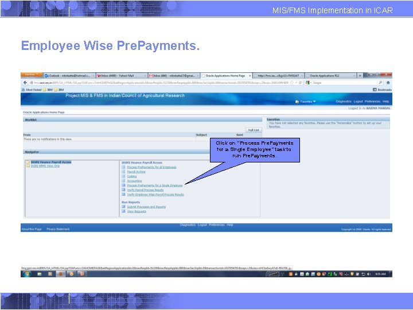Click the Sent column header in Worklist
The height and width of the screenshot is (310, 413).
click(240, 135)
